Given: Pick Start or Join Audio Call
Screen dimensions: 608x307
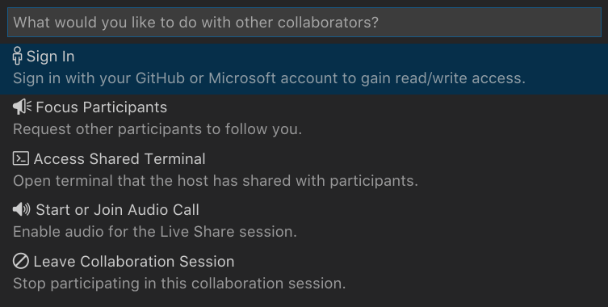Looking at the screenshot, I should click(118, 210).
